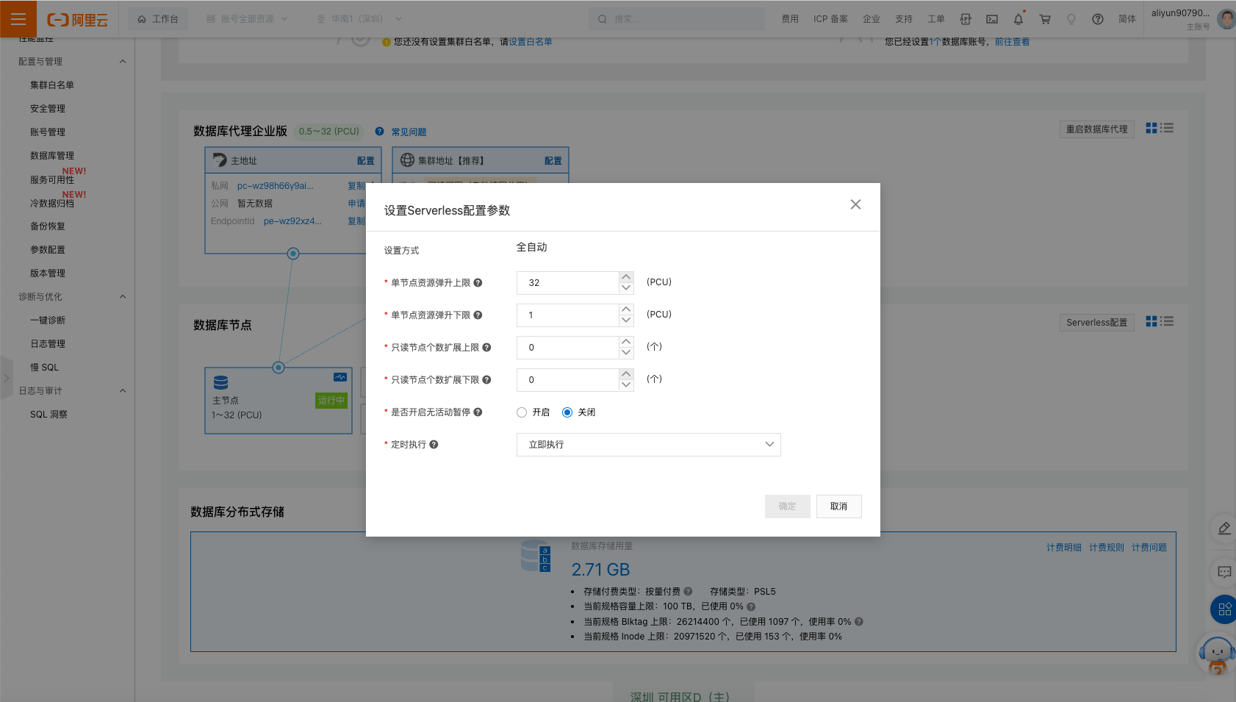The image size is (1236, 702).
Task: Open the help question-mark icon
Action: click(1097, 19)
